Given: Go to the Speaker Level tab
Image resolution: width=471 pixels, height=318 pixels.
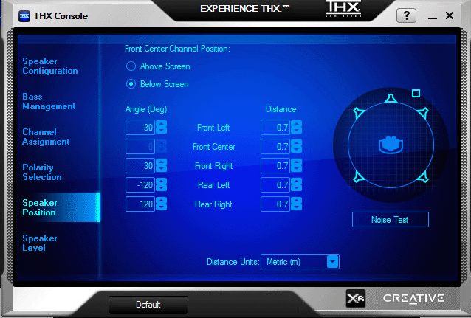Looking at the screenshot, I should click(x=40, y=243).
